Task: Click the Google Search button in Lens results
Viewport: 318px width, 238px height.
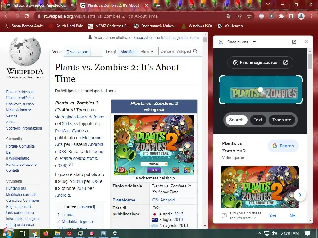Action: (283, 146)
